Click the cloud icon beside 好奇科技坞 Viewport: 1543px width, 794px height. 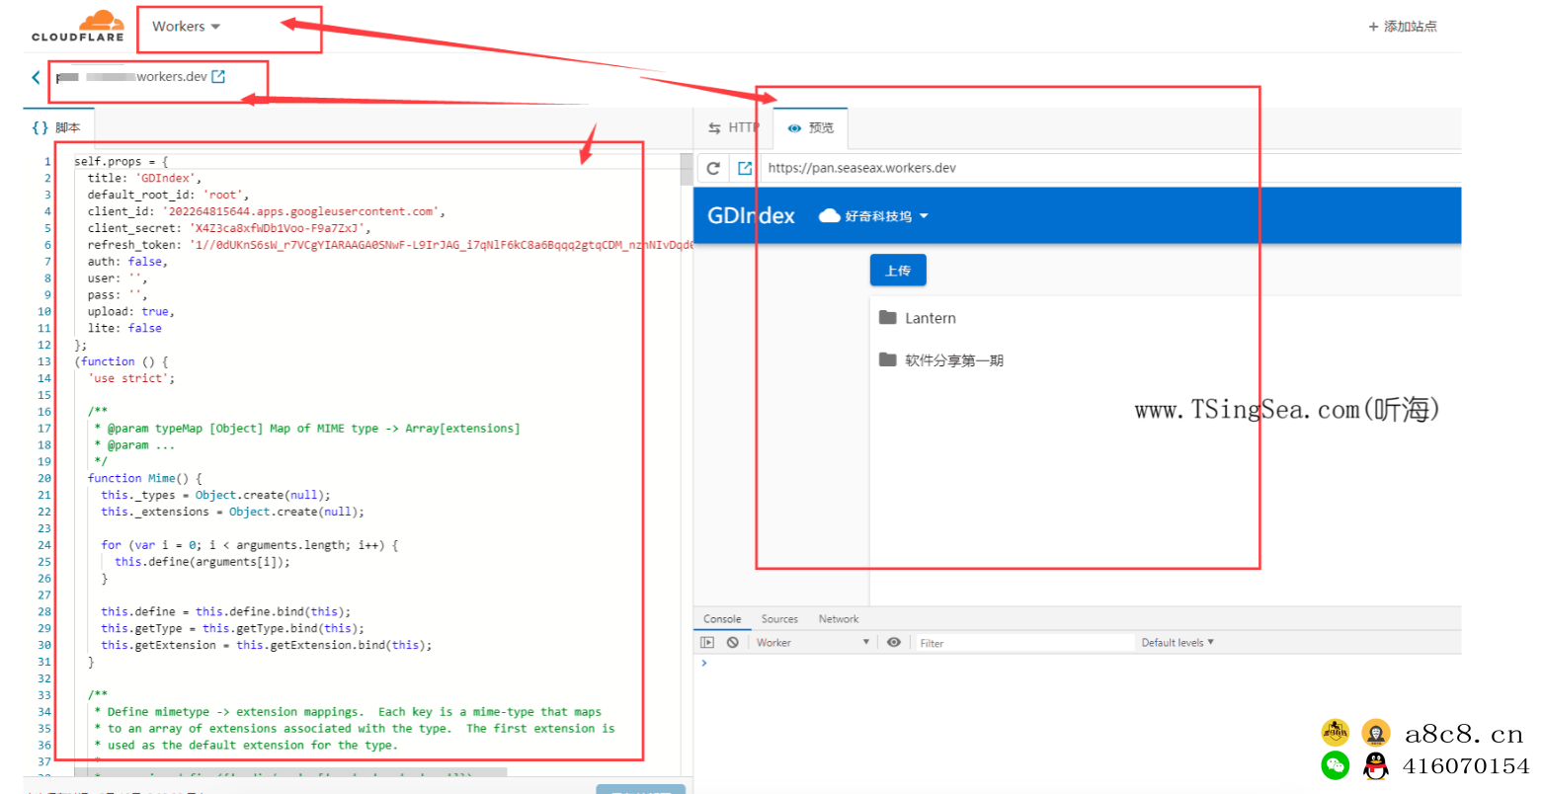(x=830, y=216)
